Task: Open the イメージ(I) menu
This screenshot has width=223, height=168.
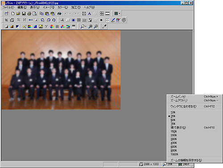Action: (x=49, y=7)
